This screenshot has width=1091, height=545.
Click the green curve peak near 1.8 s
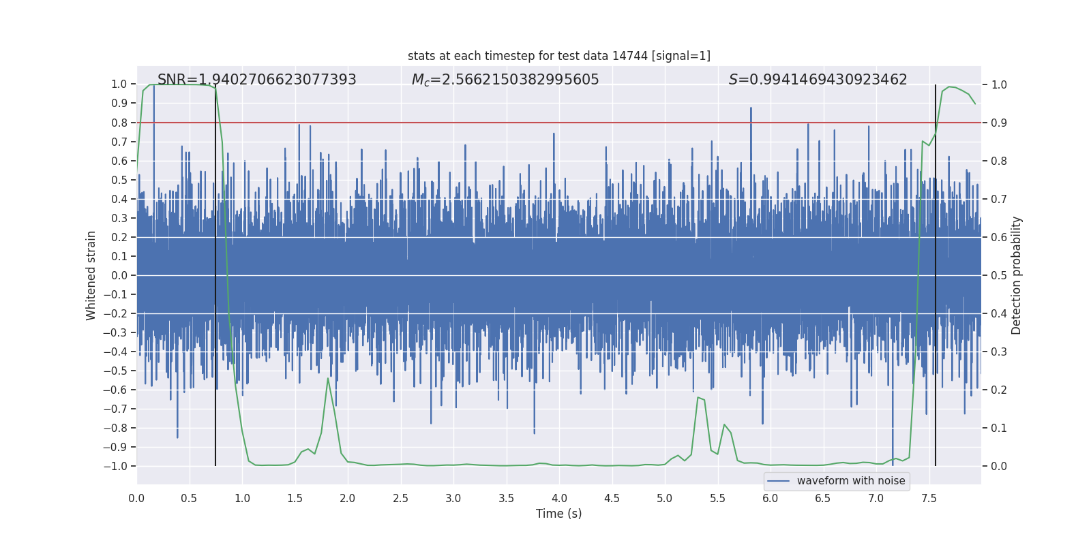[x=328, y=379]
